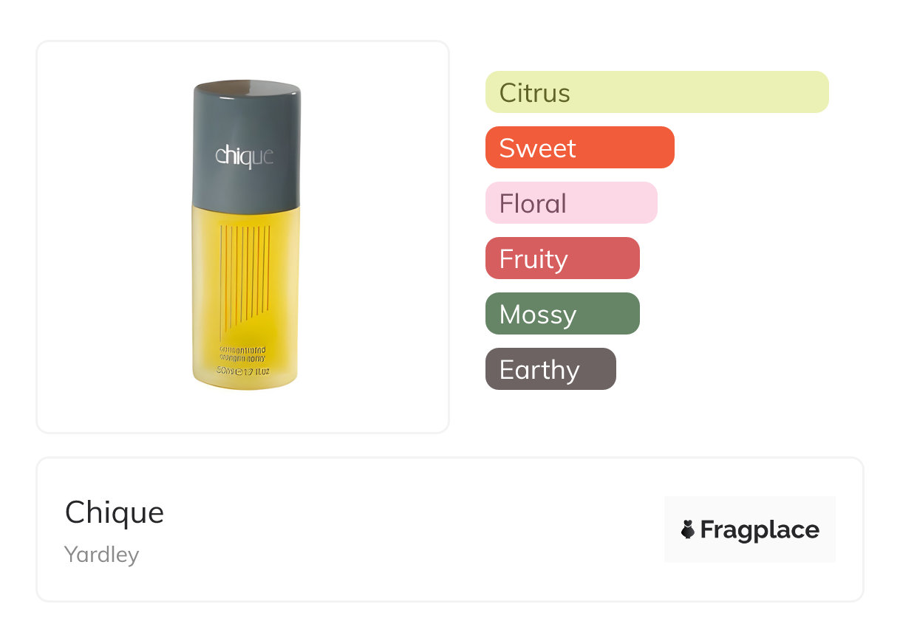
Task: Select the red Fruity accord bar
Action: [x=562, y=258]
